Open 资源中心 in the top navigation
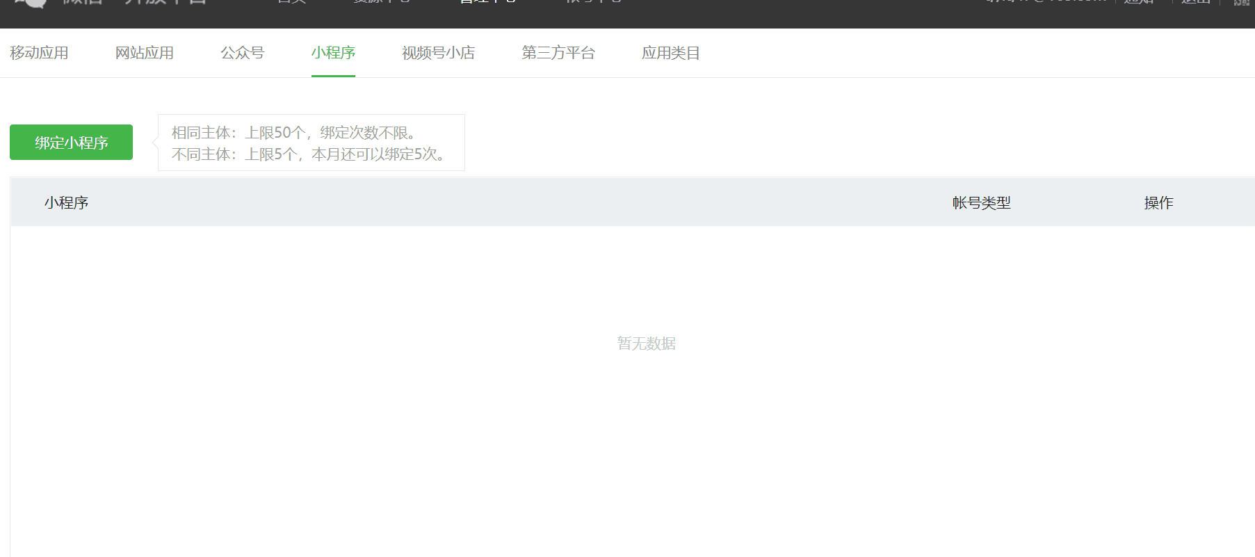 (x=381, y=2)
